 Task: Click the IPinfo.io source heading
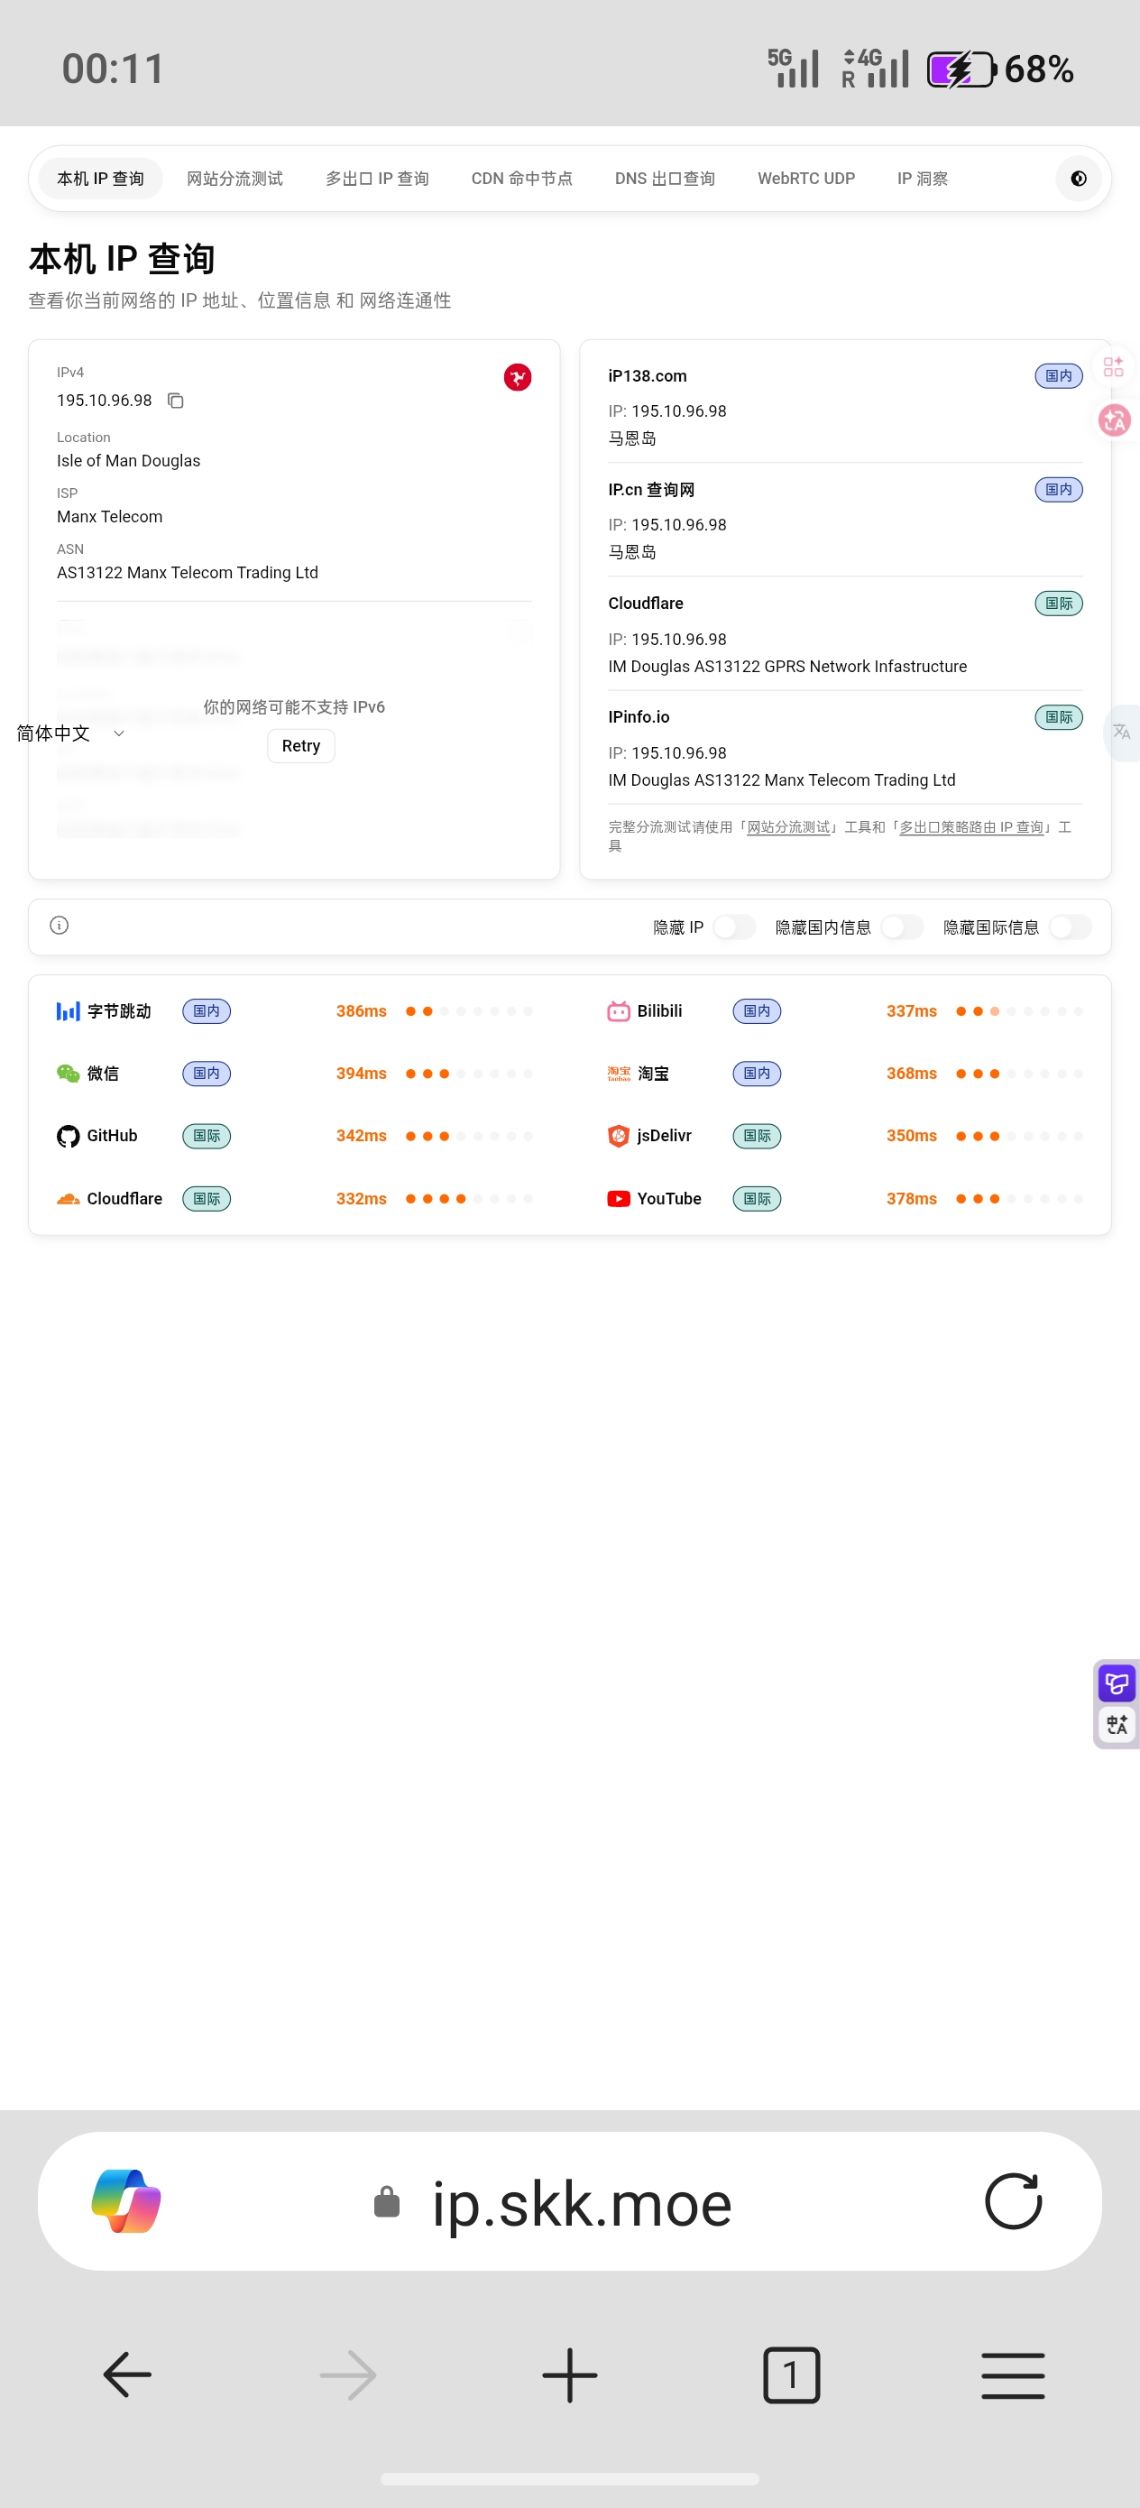(639, 717)
